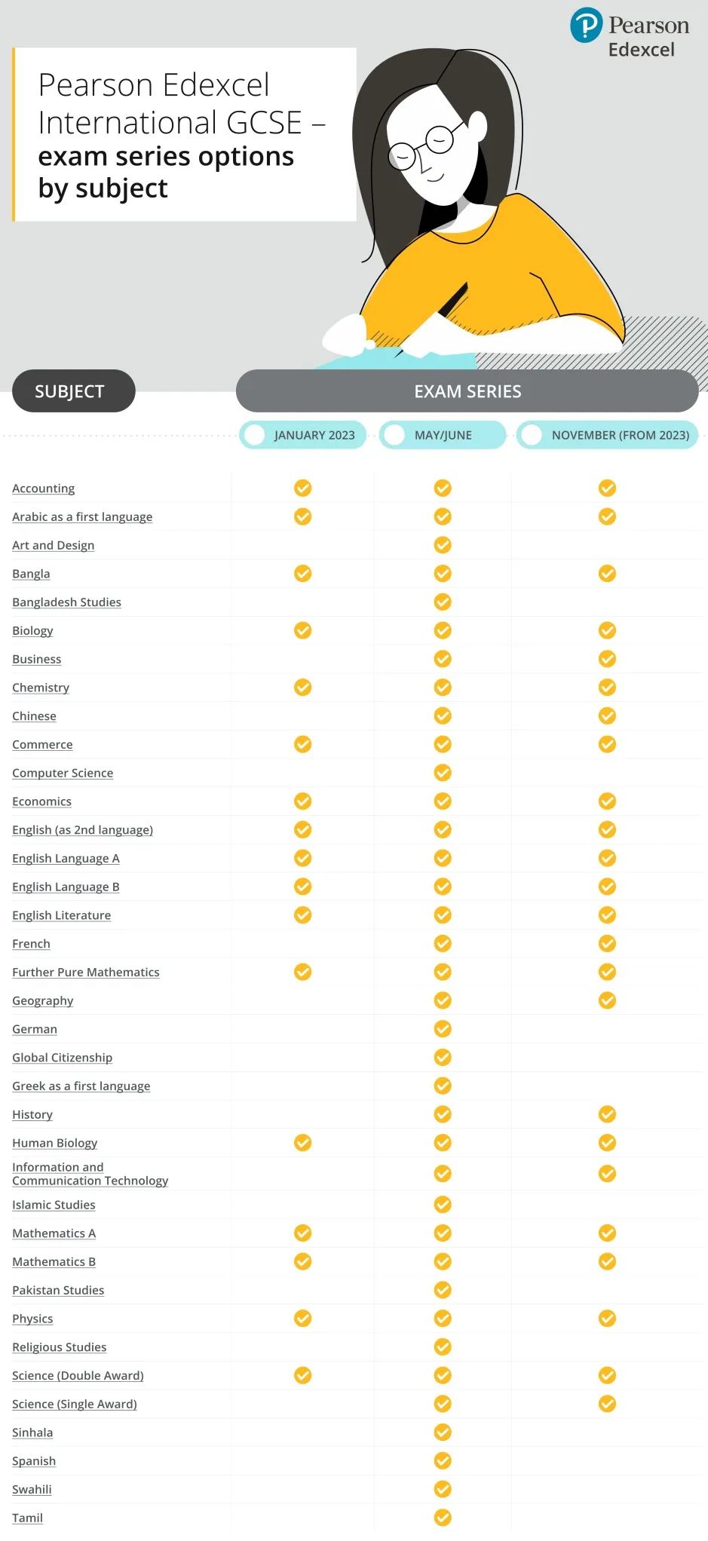708x1541 pixels.
Task: Open the Bangladesh Studies link
Action: [66, 602]
